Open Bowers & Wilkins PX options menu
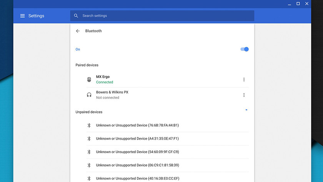This screenshot has width=323, height=182. tap(244, 95)
